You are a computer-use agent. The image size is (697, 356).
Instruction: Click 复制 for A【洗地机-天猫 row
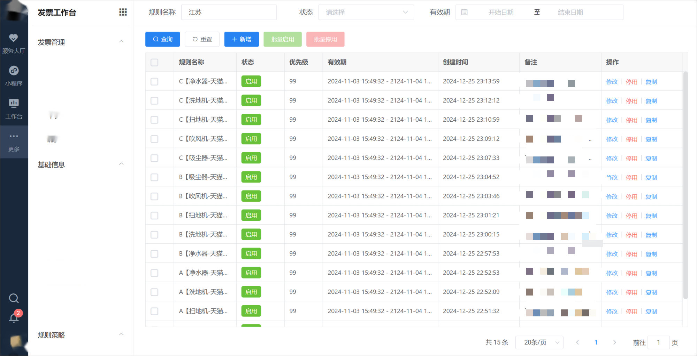point(651,292)
